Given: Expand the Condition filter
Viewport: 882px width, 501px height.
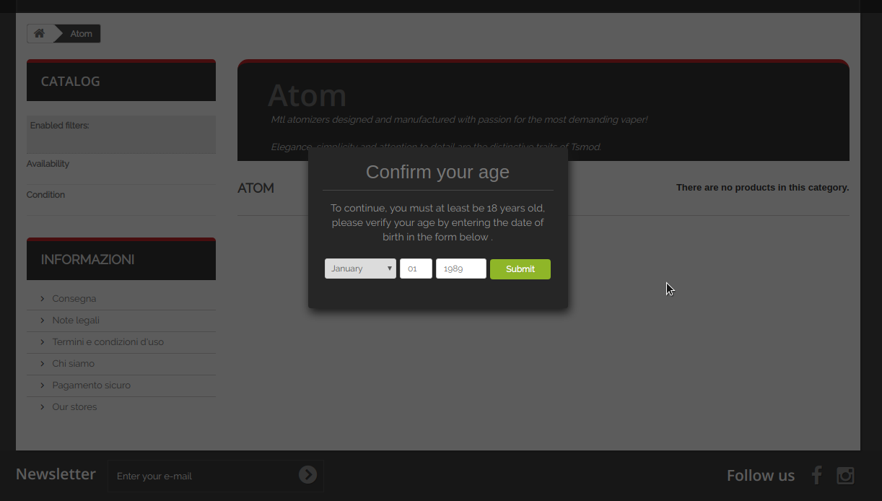Looking at the screenshot, I should 45,195.
